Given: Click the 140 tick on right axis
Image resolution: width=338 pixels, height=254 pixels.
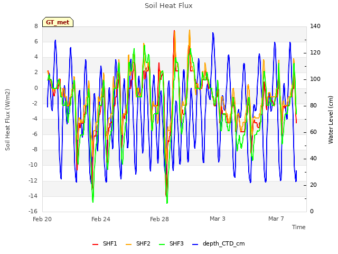Looking at the screenshot, I should 315,26.
